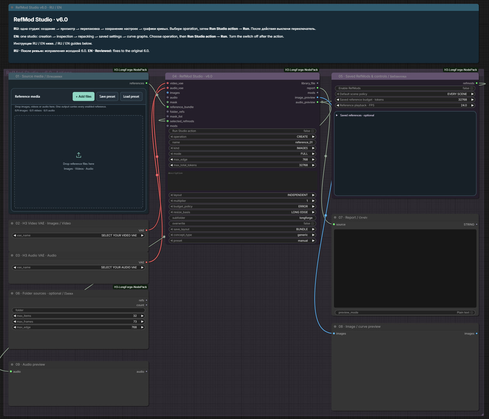This screenshot has height=419, width=489.
Task: Collapse the 02 H3 Video VAE node dot
Action: 12,223
